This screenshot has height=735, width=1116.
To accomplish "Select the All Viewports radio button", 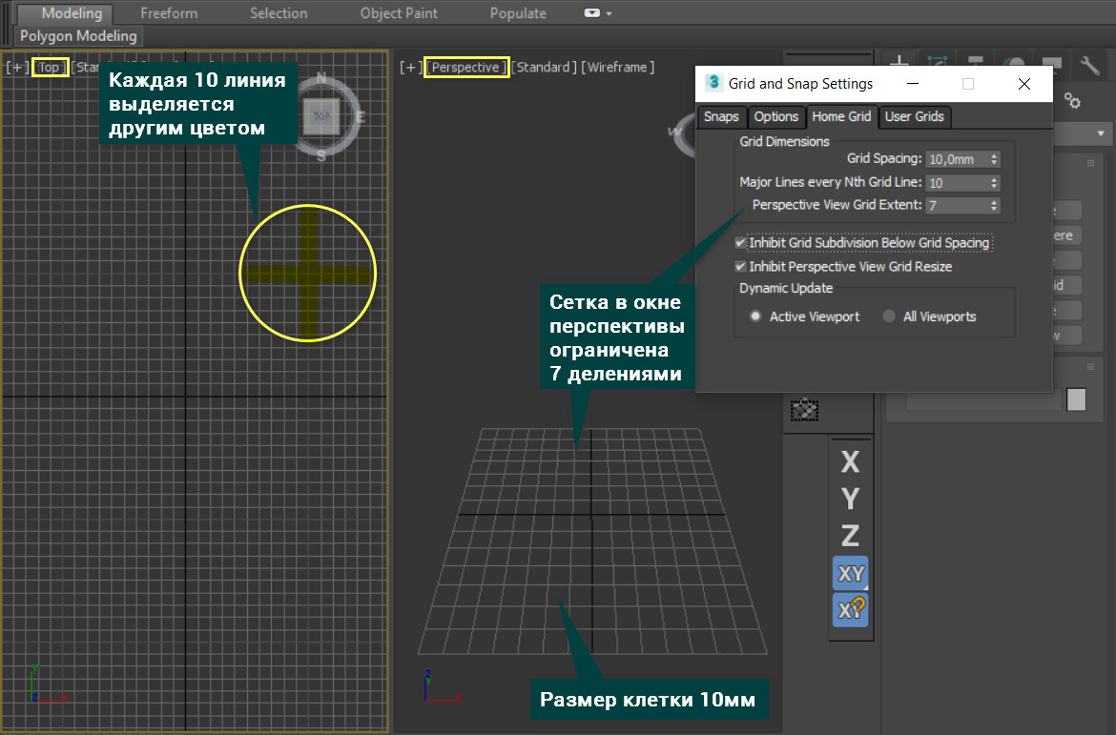I will [x=889, y=316].
